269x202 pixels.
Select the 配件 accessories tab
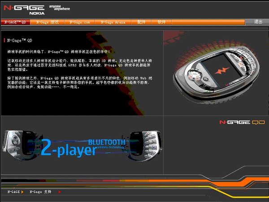(142, 22)
